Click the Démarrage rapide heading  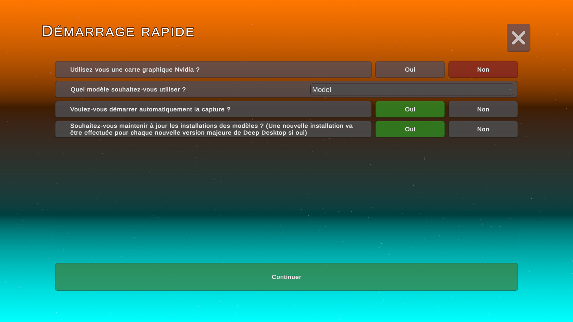click(118, 32)
